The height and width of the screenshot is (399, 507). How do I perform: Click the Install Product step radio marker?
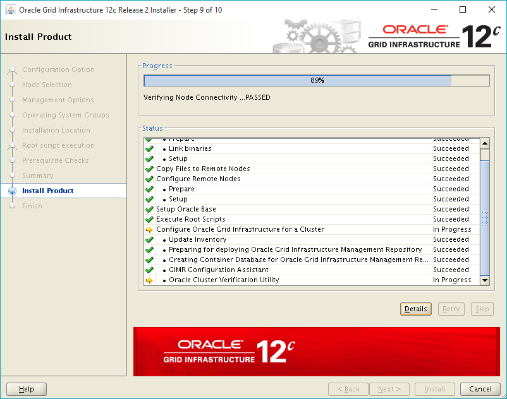click(12, 191)
